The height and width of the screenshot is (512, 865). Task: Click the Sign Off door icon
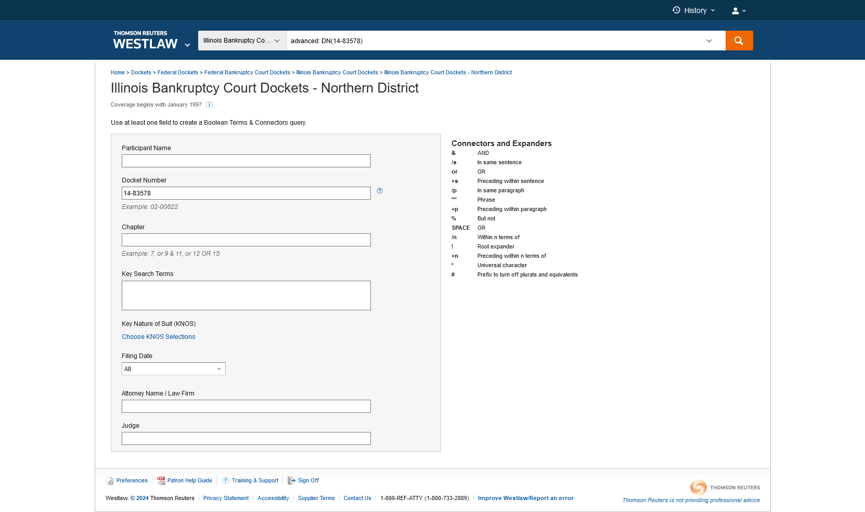(291, 481)
